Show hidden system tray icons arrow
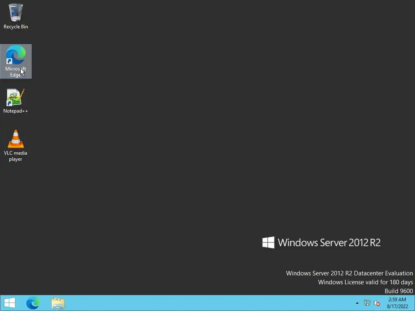This screenshot has width=415, height=311. (357, 303)
